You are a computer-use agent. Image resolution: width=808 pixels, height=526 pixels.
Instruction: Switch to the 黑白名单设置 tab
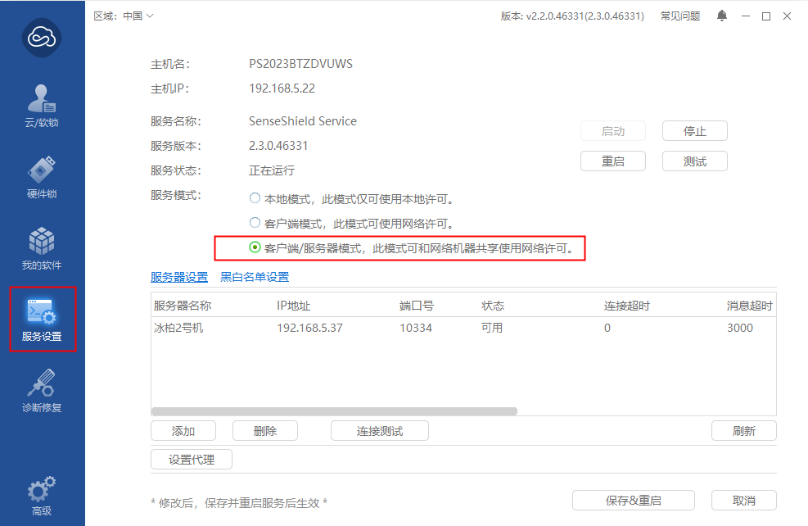tap(255, 277)
